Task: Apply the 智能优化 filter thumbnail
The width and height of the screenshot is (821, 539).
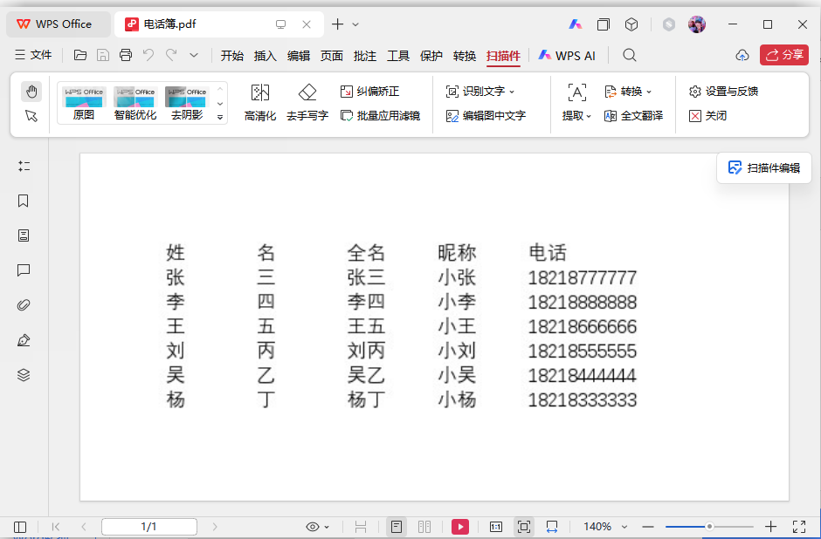Action: point(135,103)
